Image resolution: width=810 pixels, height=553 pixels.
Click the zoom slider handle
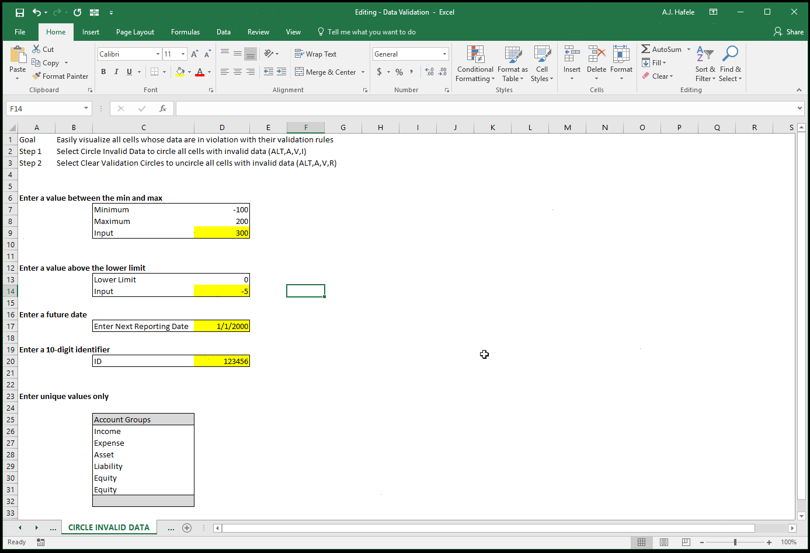point(735,542)
